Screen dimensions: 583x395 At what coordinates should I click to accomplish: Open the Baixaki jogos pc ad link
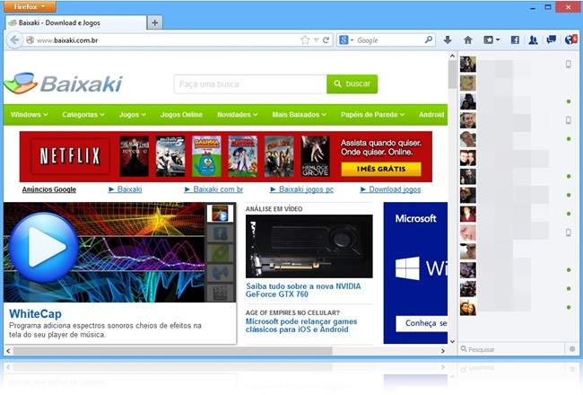tap(302, 189)
